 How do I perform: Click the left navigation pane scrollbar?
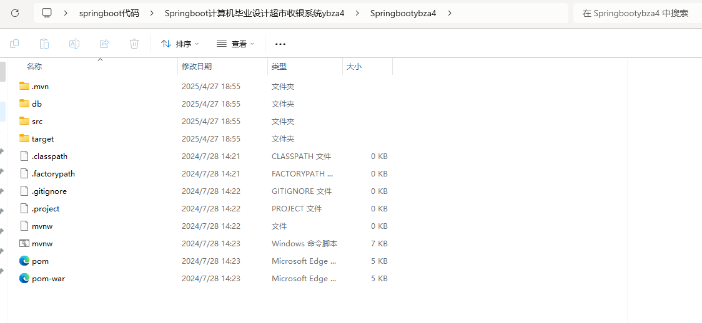pos(2,72)
